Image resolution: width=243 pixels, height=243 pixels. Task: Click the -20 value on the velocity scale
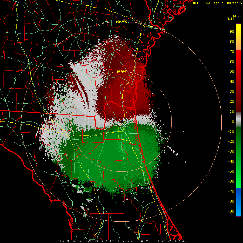point(231,141)
